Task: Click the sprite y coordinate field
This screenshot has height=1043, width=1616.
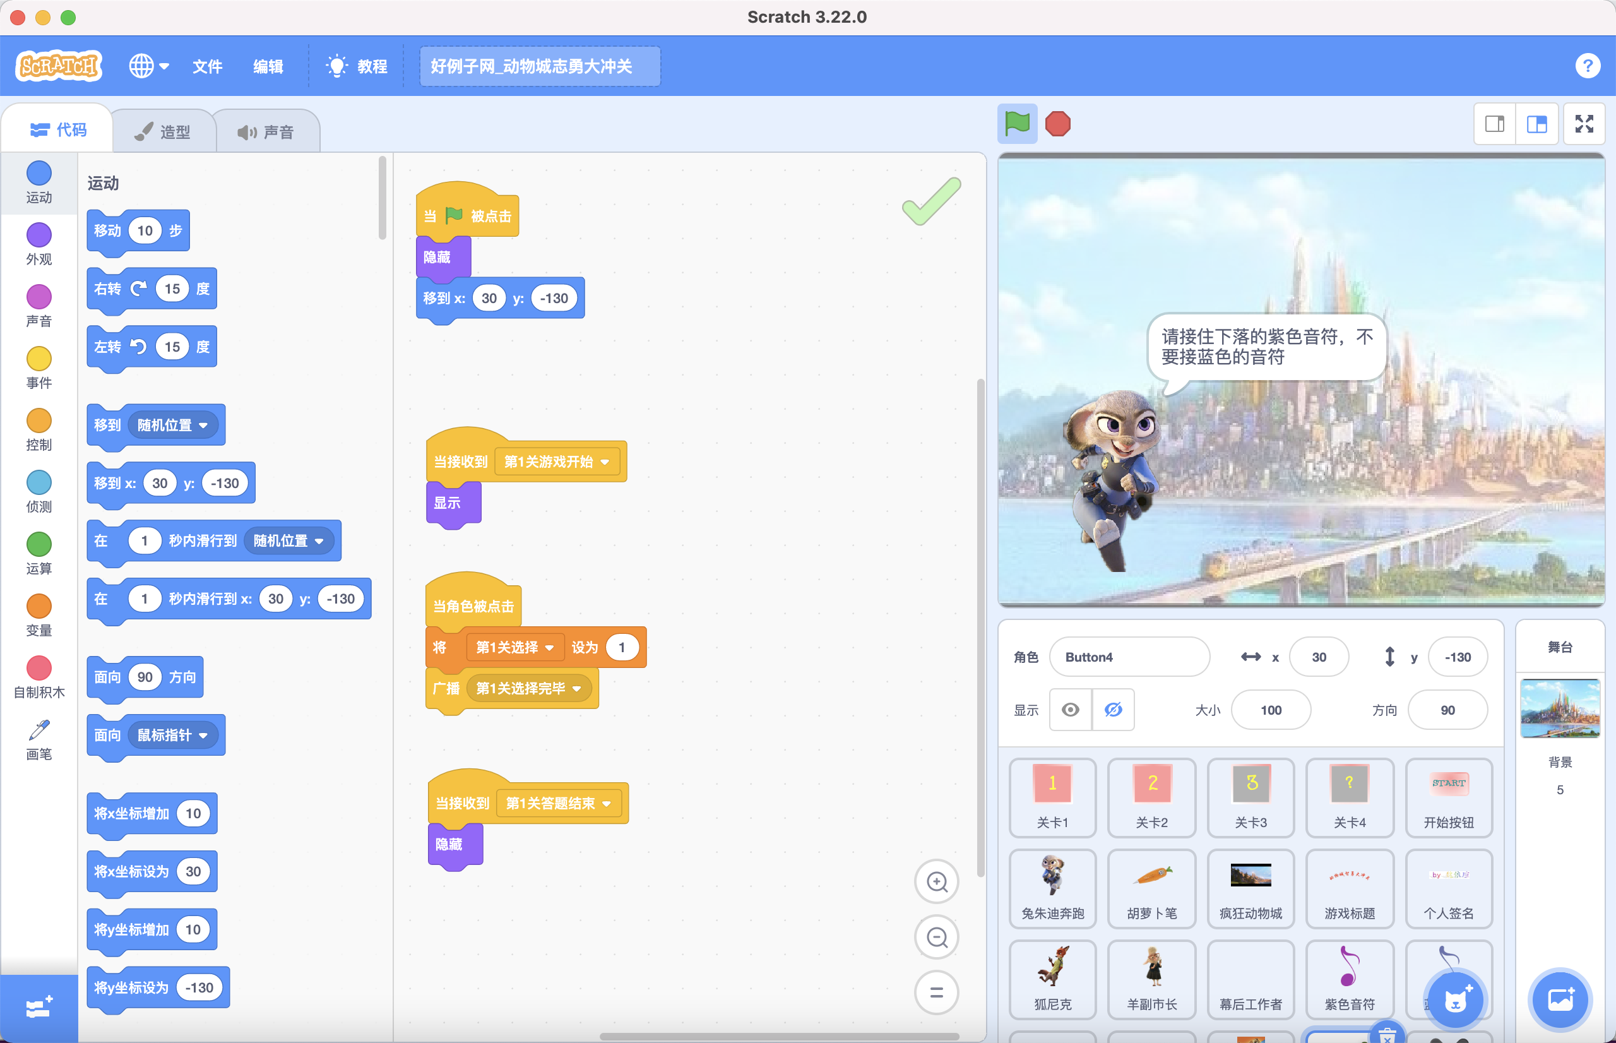Action: [1458, 656]
